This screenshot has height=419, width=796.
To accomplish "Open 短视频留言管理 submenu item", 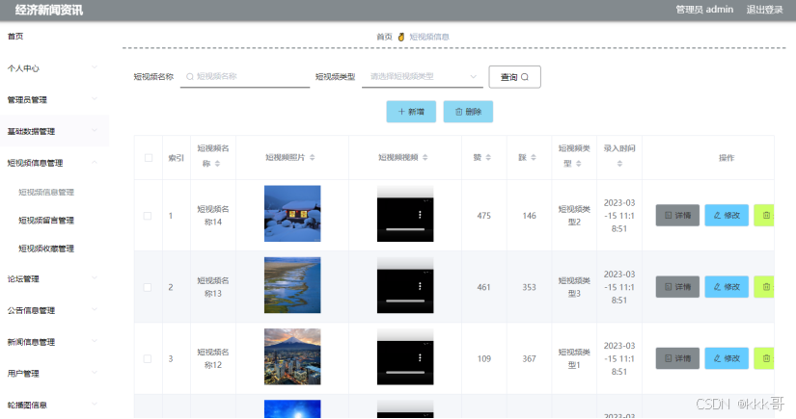I will point(46,221).
